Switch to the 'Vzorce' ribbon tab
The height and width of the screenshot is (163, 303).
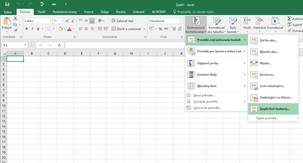pyautogui.click(x=89, y=12)
